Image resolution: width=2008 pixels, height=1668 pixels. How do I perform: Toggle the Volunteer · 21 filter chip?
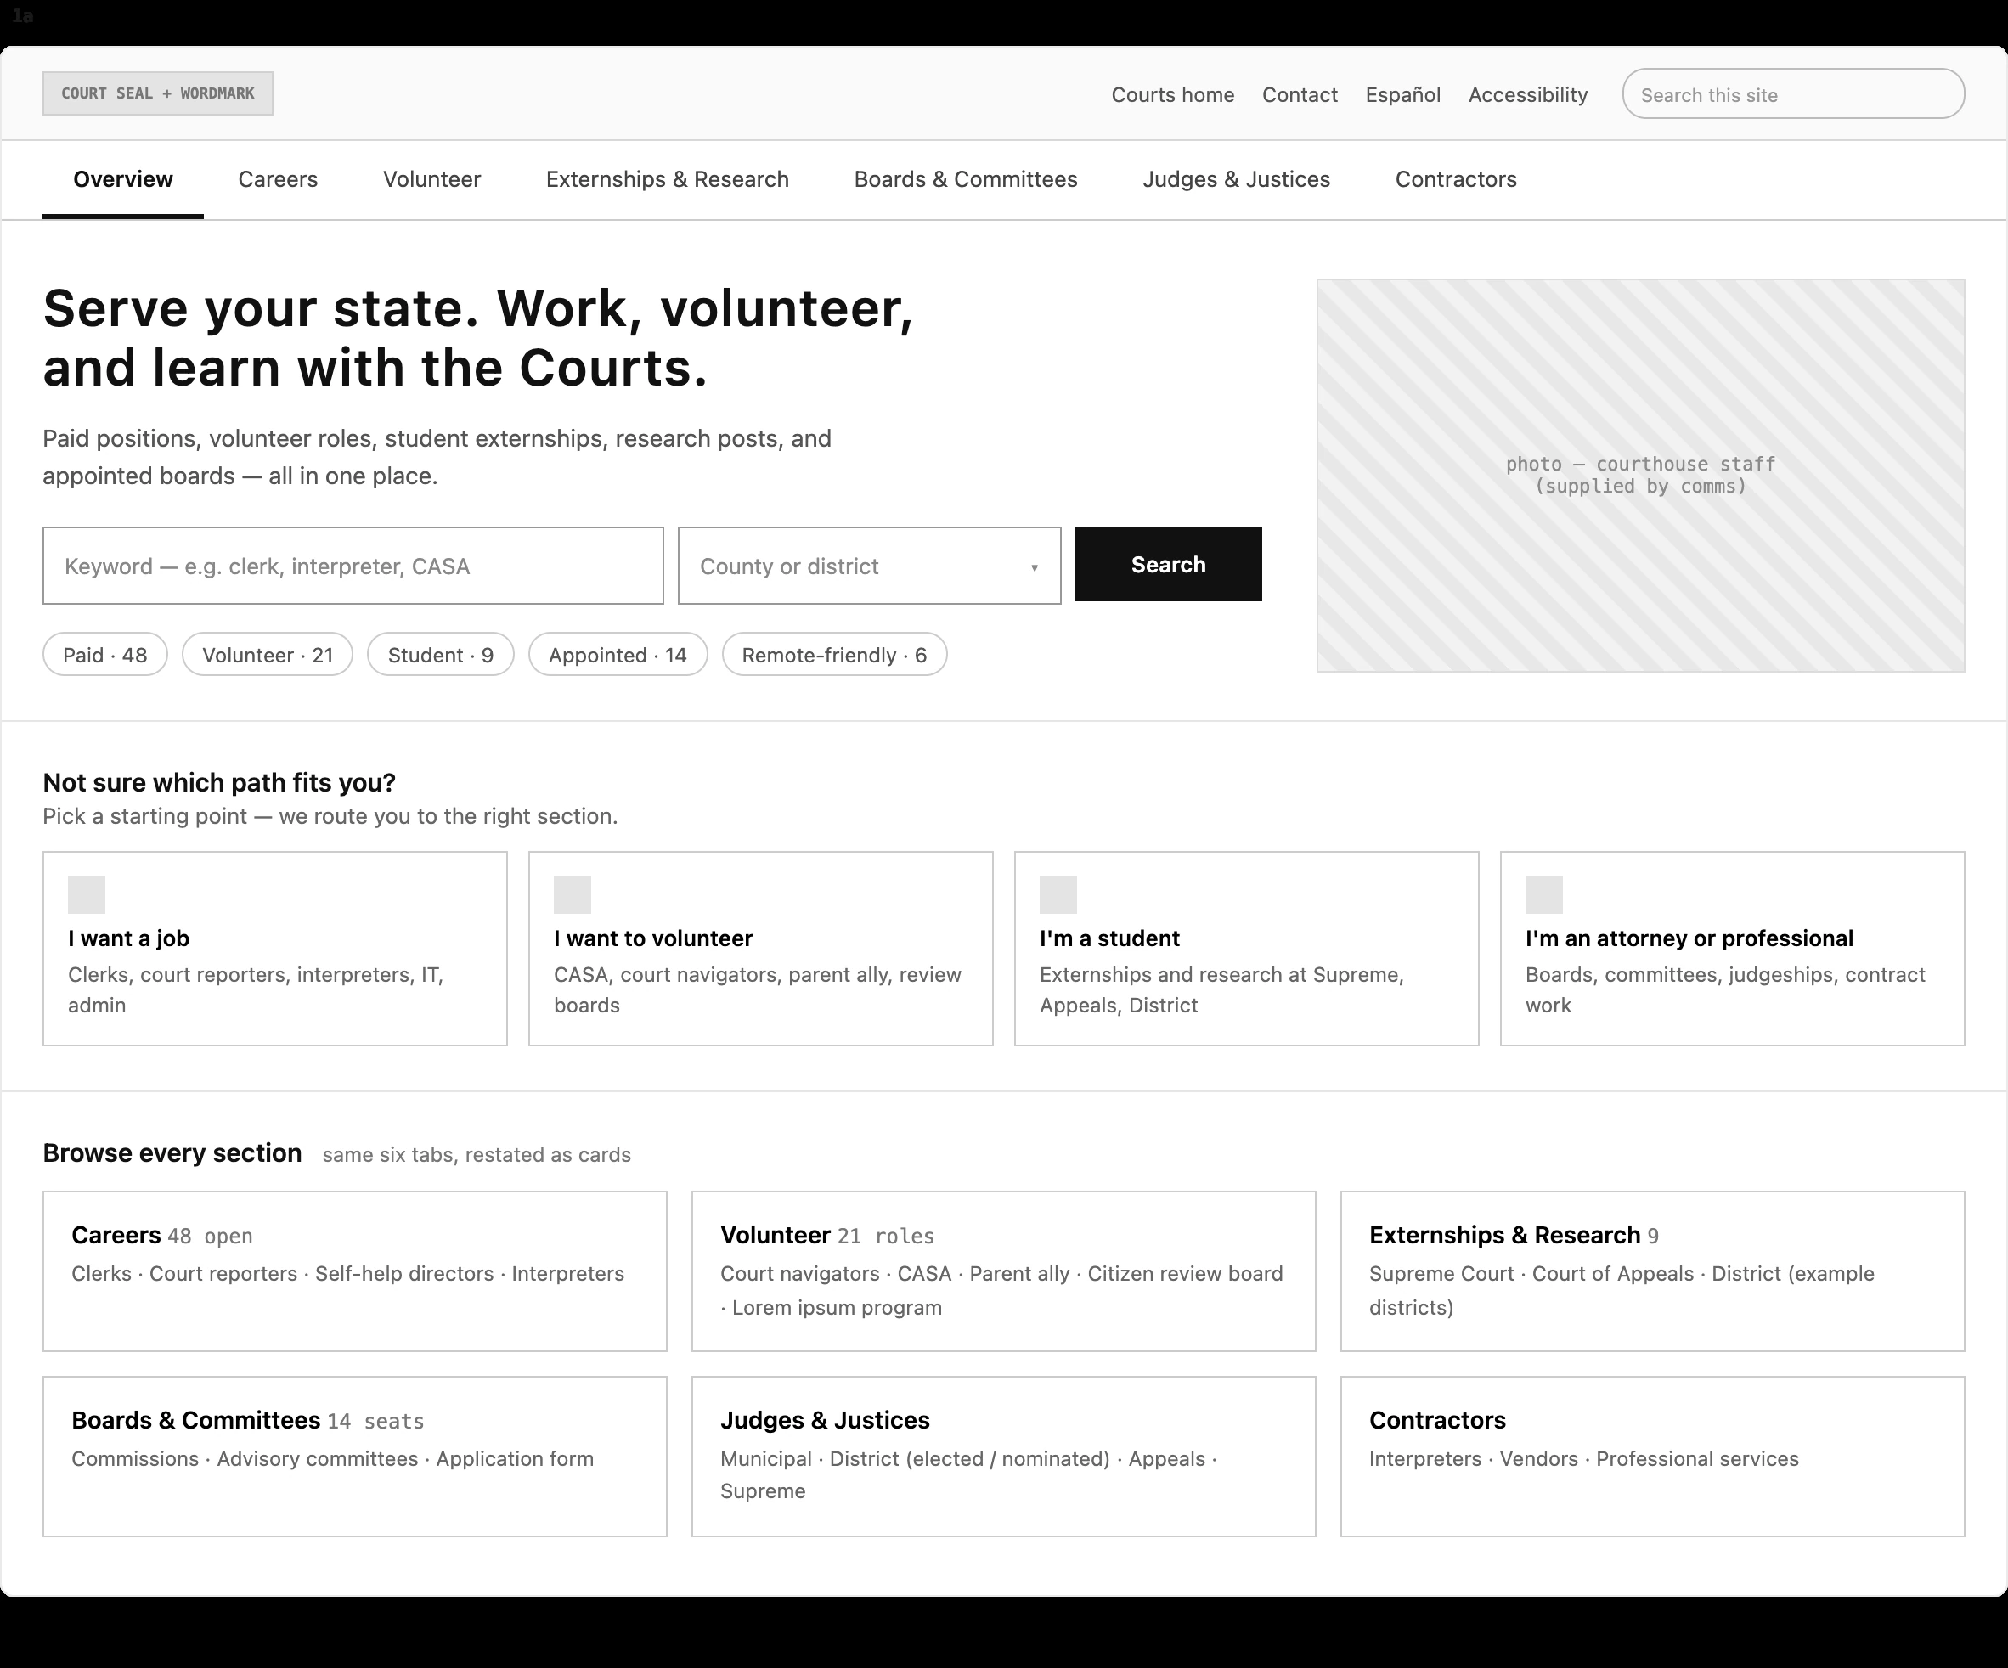[268, 655]
